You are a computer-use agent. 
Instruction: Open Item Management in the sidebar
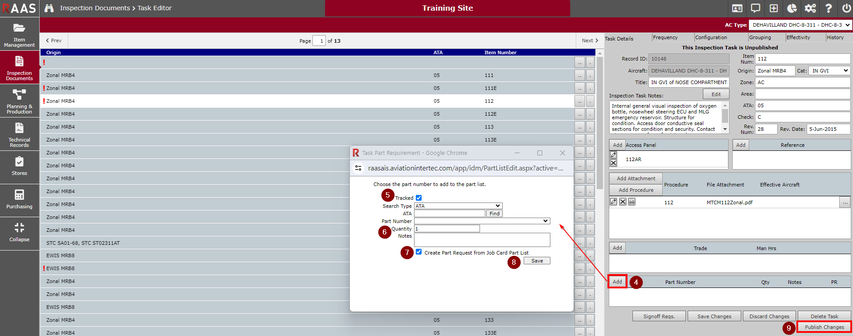tap(19, 34)
